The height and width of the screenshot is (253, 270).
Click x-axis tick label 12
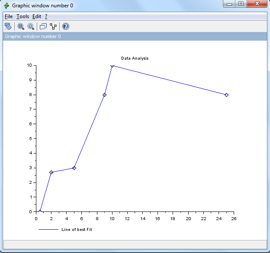(x=127, y=218)
